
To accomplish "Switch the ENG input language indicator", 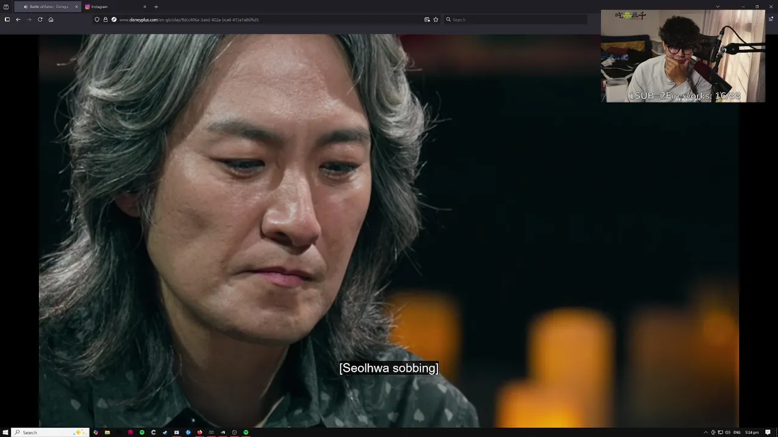I will tap(737, 432).
